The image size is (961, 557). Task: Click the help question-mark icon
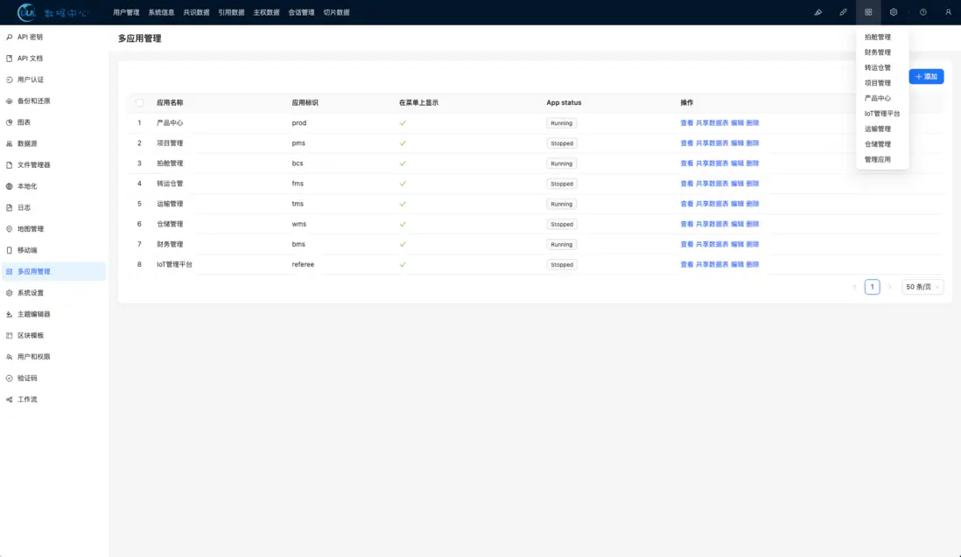coord(923,12)
